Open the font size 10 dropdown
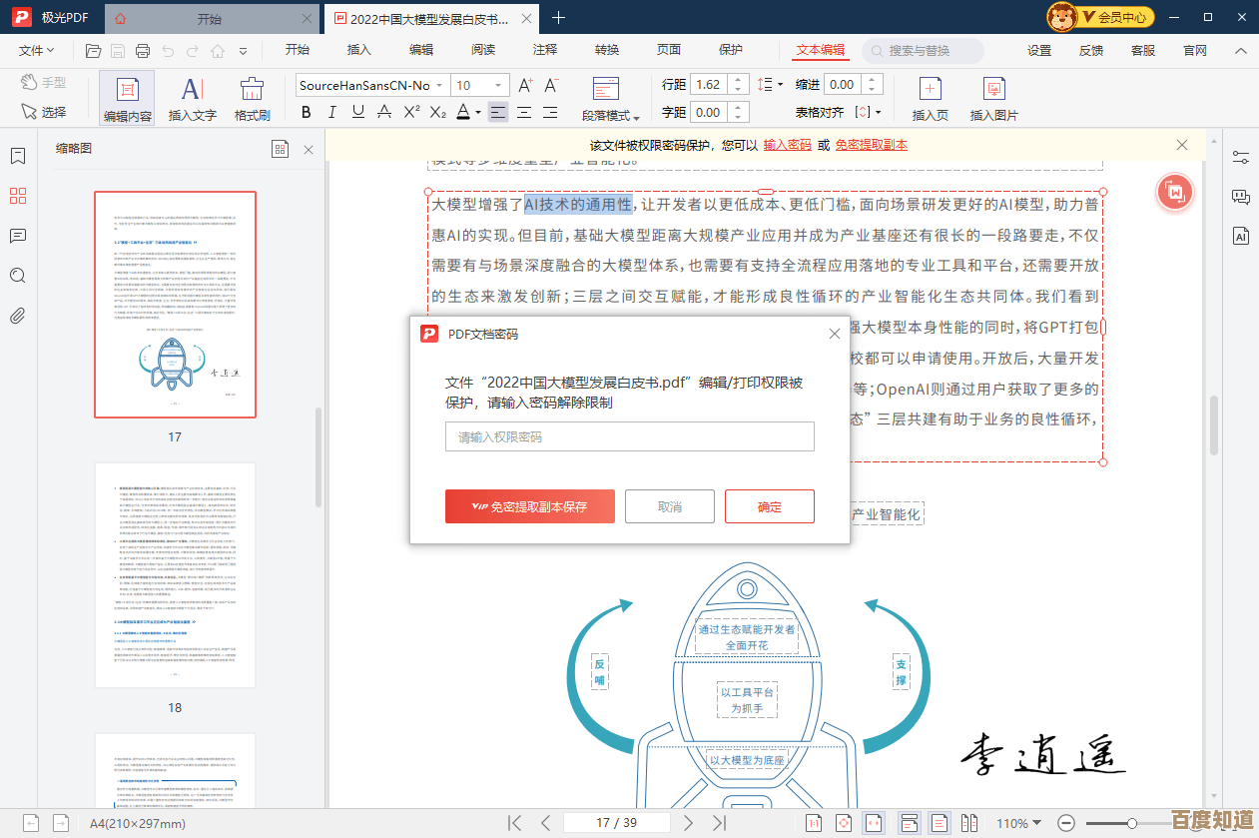Image resolution: width=1259 pixels, height=838 pixels. 479,85
